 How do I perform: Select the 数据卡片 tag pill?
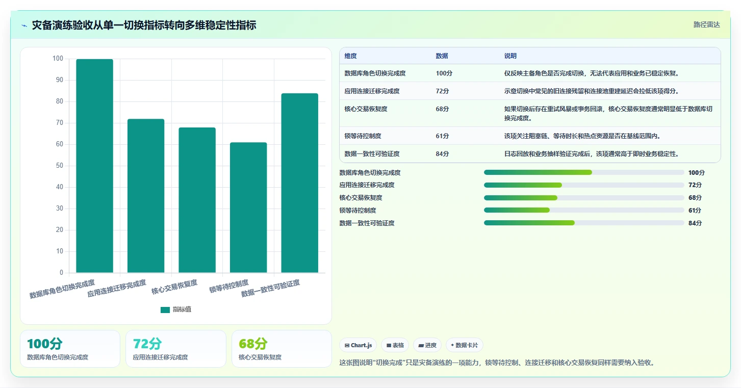(x=465, y=345)
